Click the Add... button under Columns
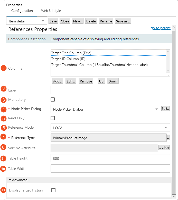178x200 pixels. point(57,81)
